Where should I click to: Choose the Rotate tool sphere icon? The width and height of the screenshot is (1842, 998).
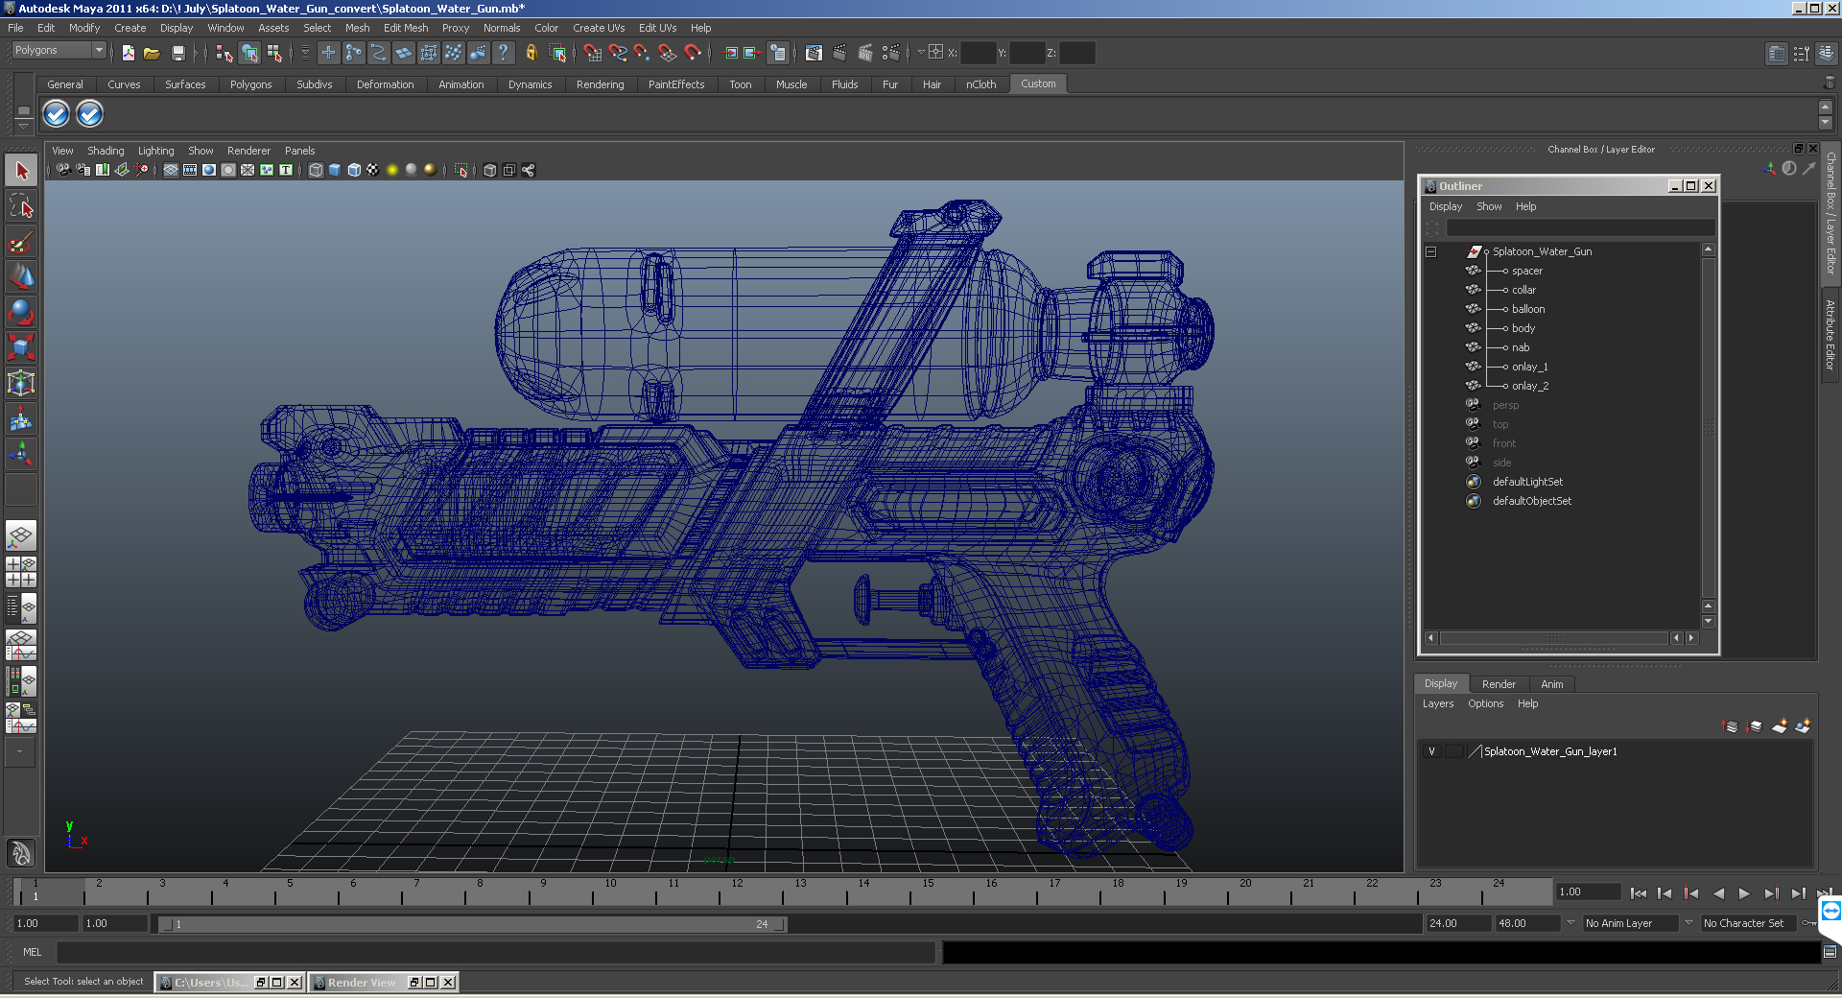(x=21, y=313)
